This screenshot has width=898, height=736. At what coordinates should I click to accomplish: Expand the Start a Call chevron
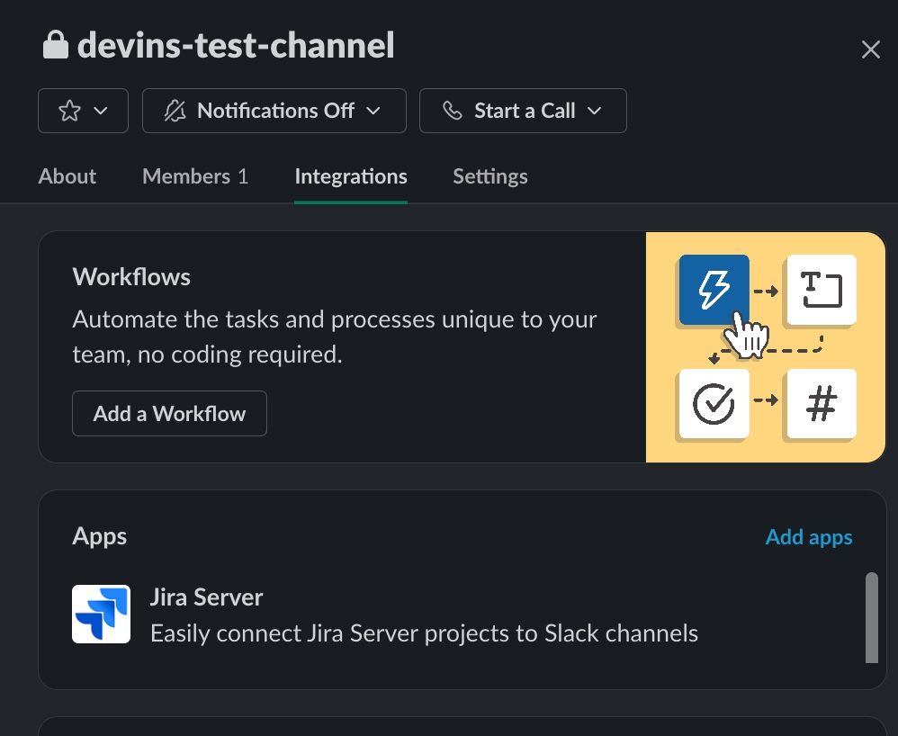click(595, 111)
